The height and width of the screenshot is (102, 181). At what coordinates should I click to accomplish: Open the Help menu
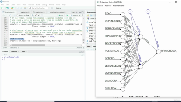click(64, 5)
